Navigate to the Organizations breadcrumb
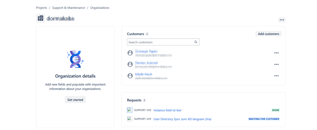The width and height of the screenshot is (317, 130). [100, 8]
